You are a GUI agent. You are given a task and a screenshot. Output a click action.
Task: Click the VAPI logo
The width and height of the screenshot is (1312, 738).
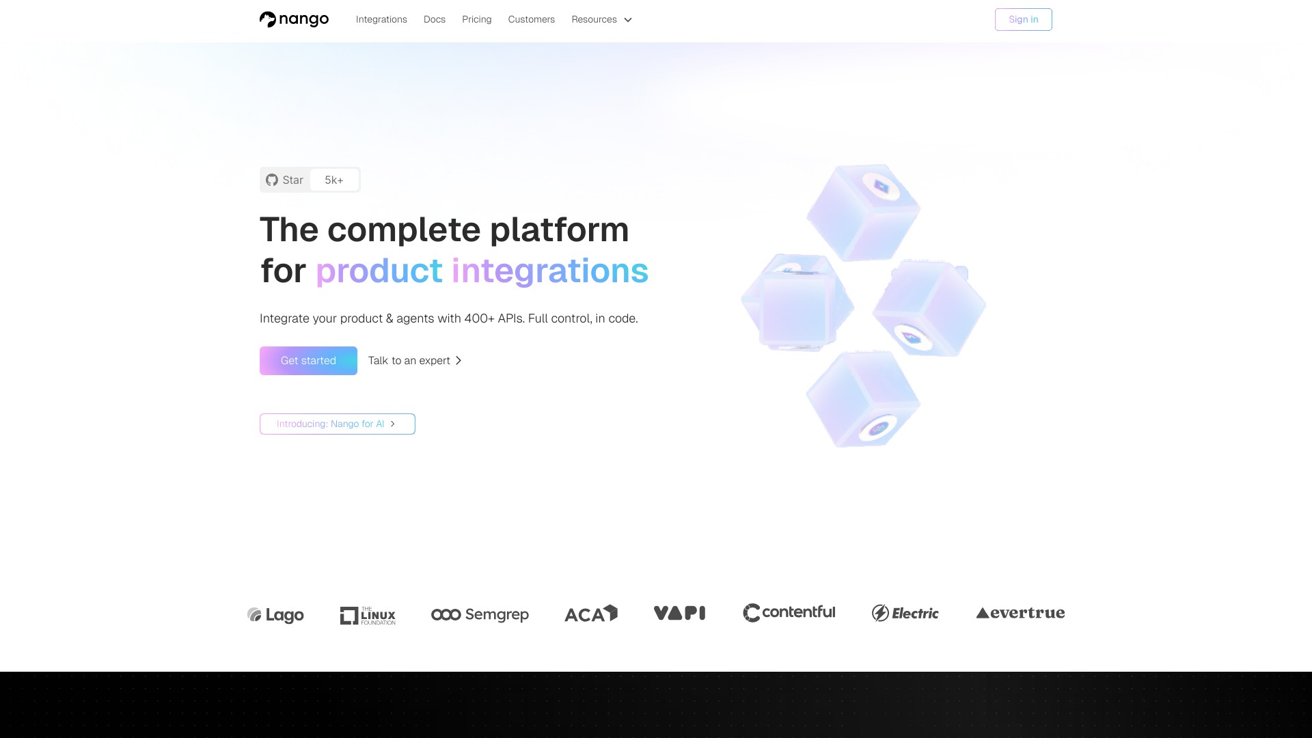click(679, 613)
